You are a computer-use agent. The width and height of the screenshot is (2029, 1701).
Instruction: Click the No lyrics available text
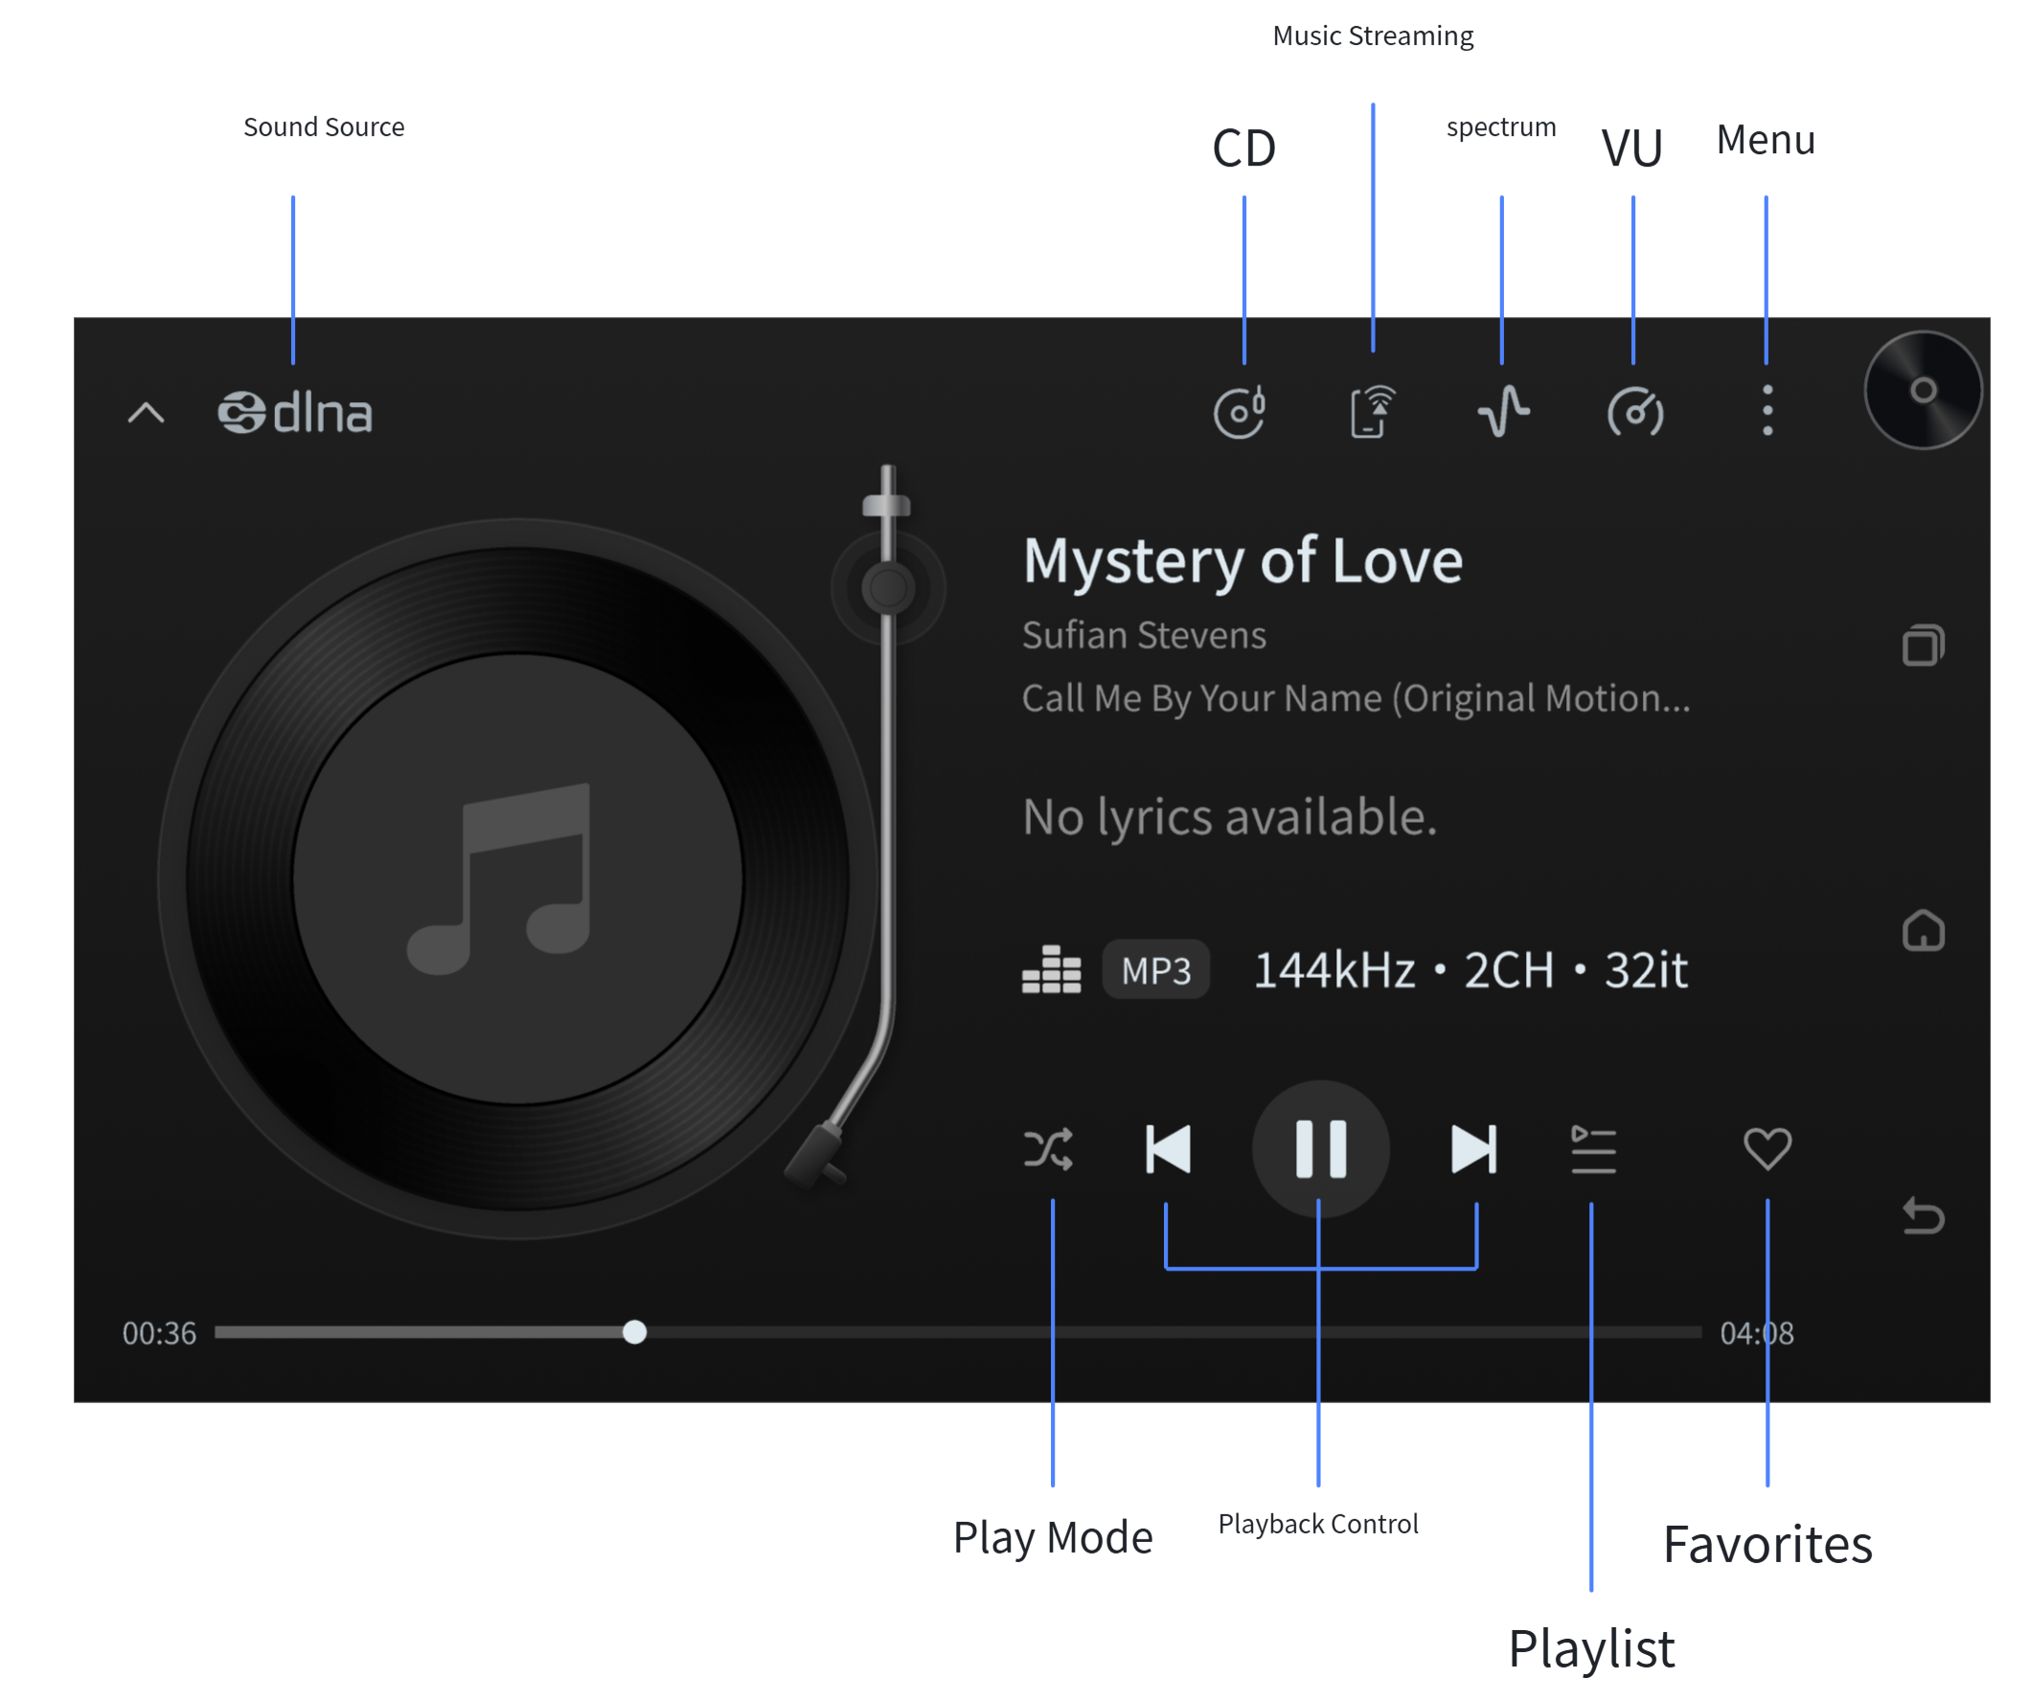(x=1230, y=817)
